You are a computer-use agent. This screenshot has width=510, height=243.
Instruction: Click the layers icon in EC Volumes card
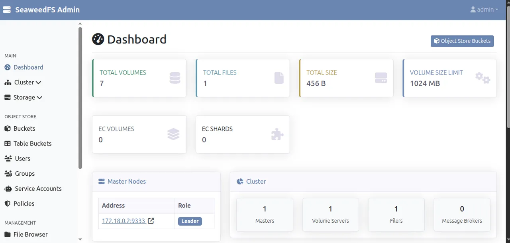[x=174, y=134]
